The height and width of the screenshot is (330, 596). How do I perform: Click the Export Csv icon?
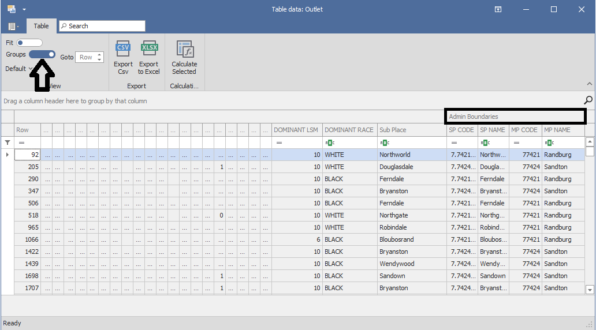tap(123, 48)
